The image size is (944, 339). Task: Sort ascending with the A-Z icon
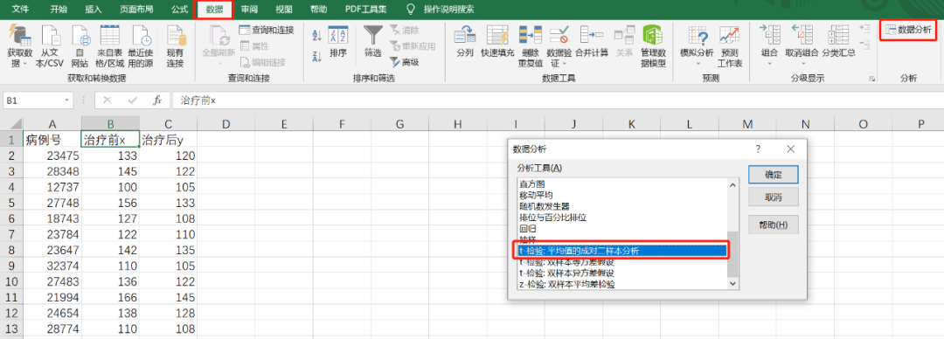click(317, 36)
